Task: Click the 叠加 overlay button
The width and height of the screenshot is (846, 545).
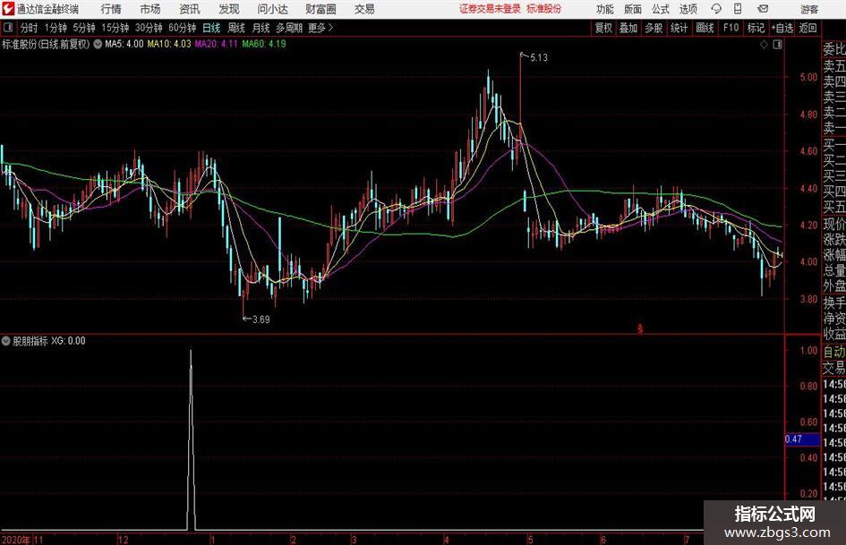Action: [x=628, y=28]
